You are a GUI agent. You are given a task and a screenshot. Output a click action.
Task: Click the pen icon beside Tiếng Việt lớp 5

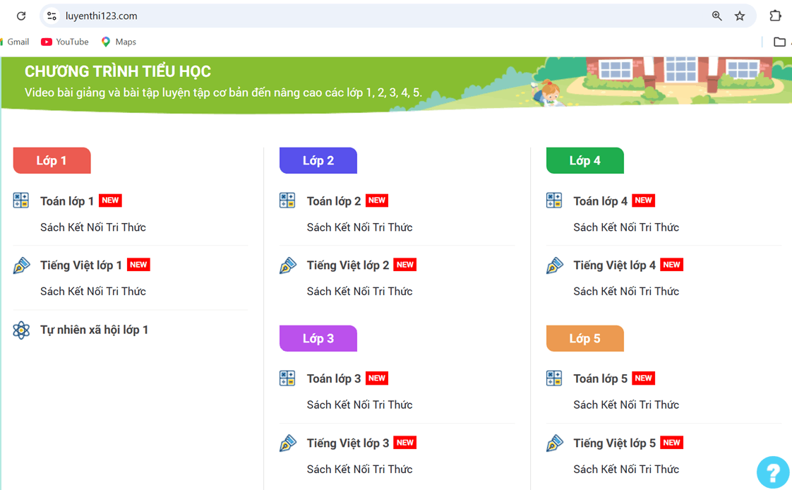(x=555, y=443)
